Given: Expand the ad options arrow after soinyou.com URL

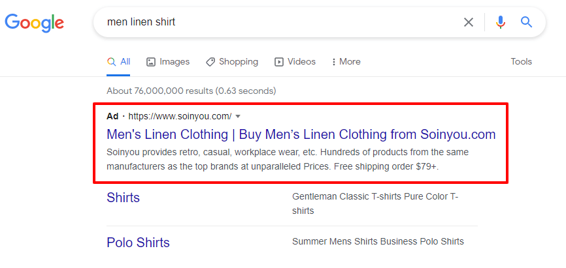Looking at the screenshot, I should point(237,116).
